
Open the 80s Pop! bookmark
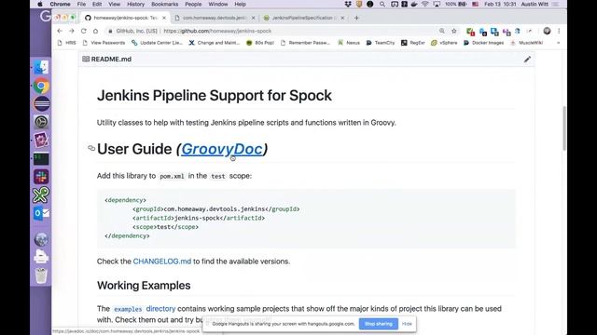[260, 43]
